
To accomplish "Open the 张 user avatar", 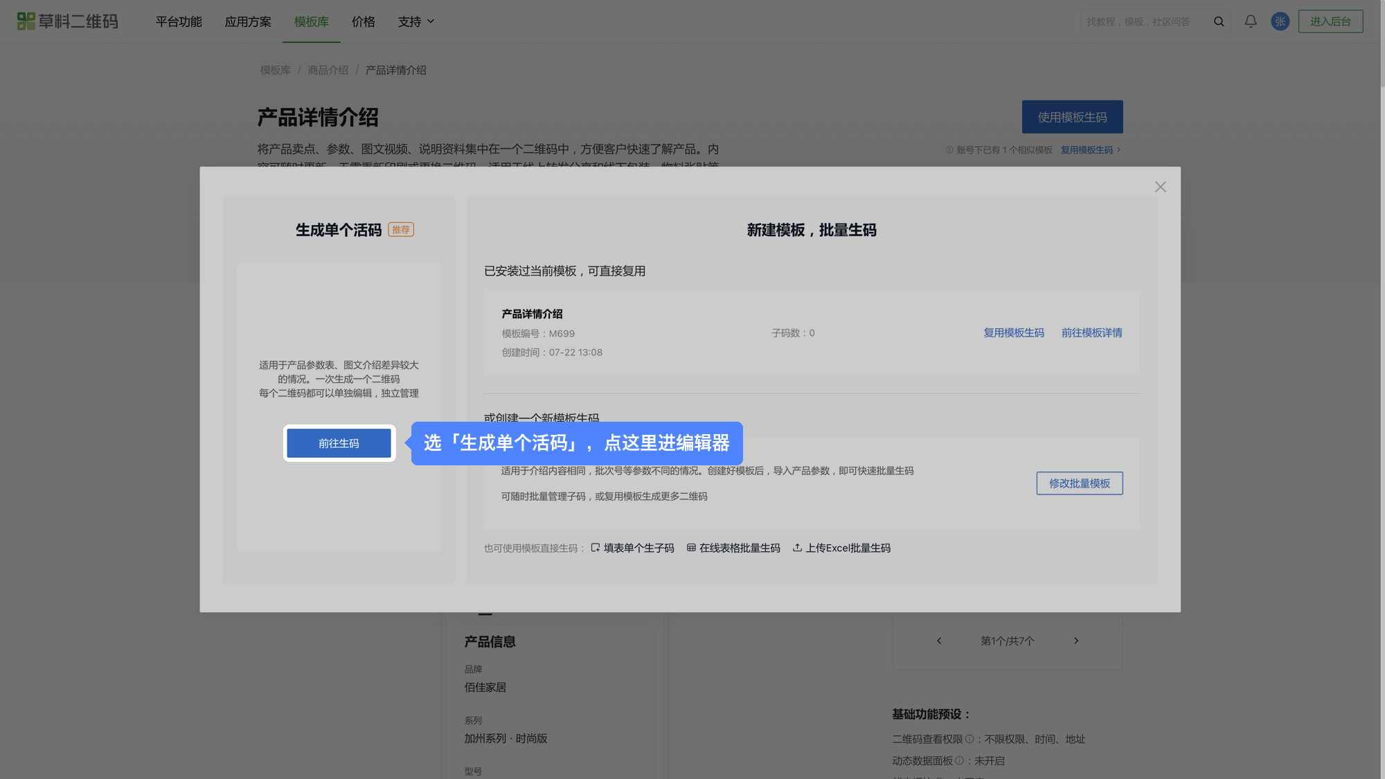I will [x=1280, y=21].
